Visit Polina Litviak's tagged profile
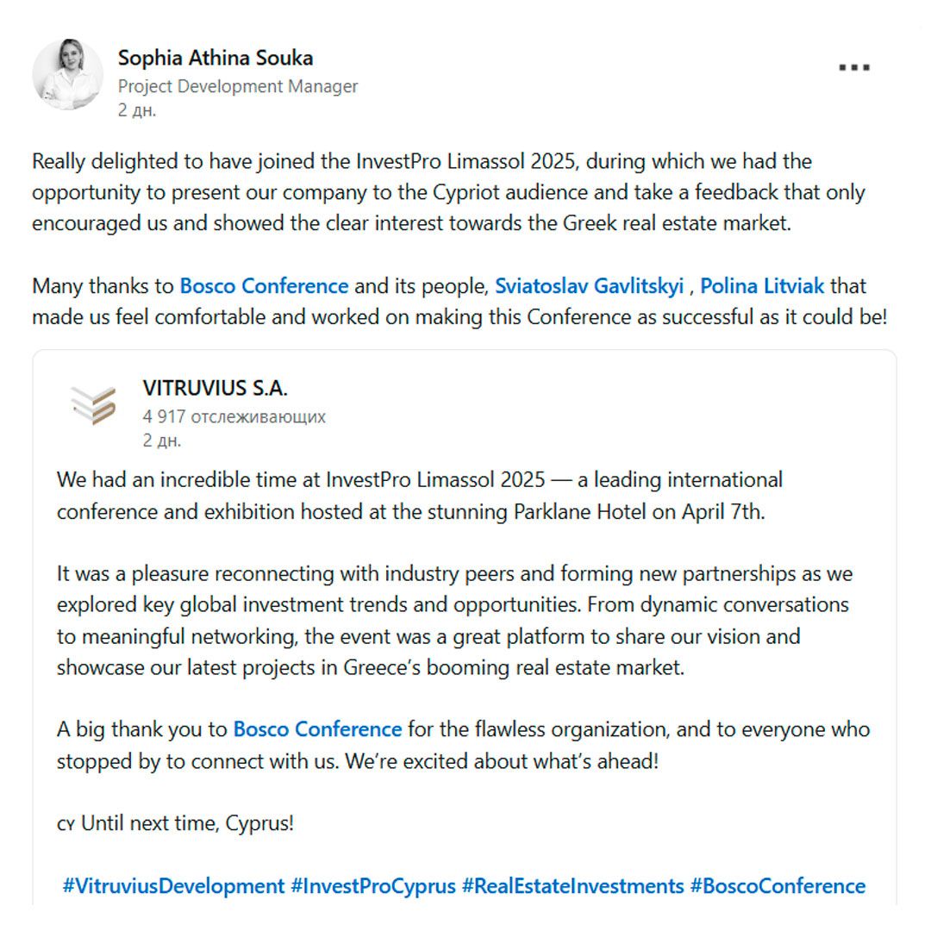This screenshot has height=931, width=931. click(762, 285)
